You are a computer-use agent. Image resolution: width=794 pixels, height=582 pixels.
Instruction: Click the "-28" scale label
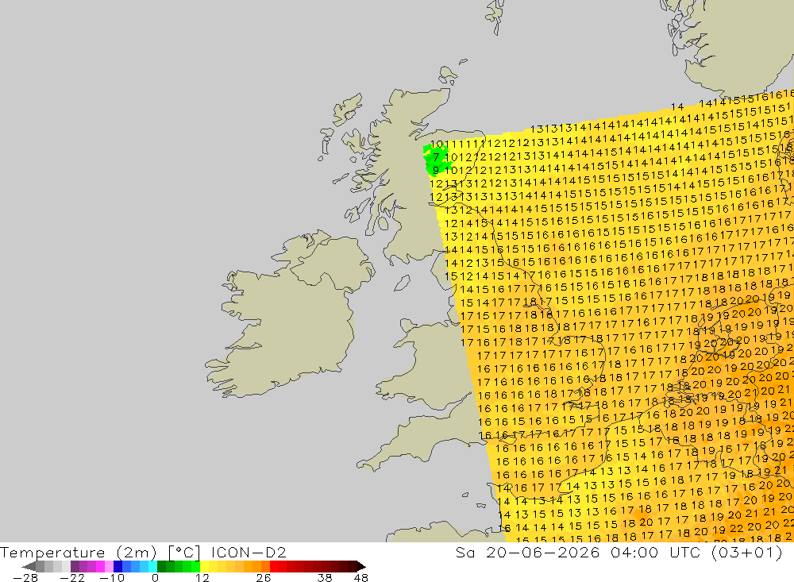(25, 578)
